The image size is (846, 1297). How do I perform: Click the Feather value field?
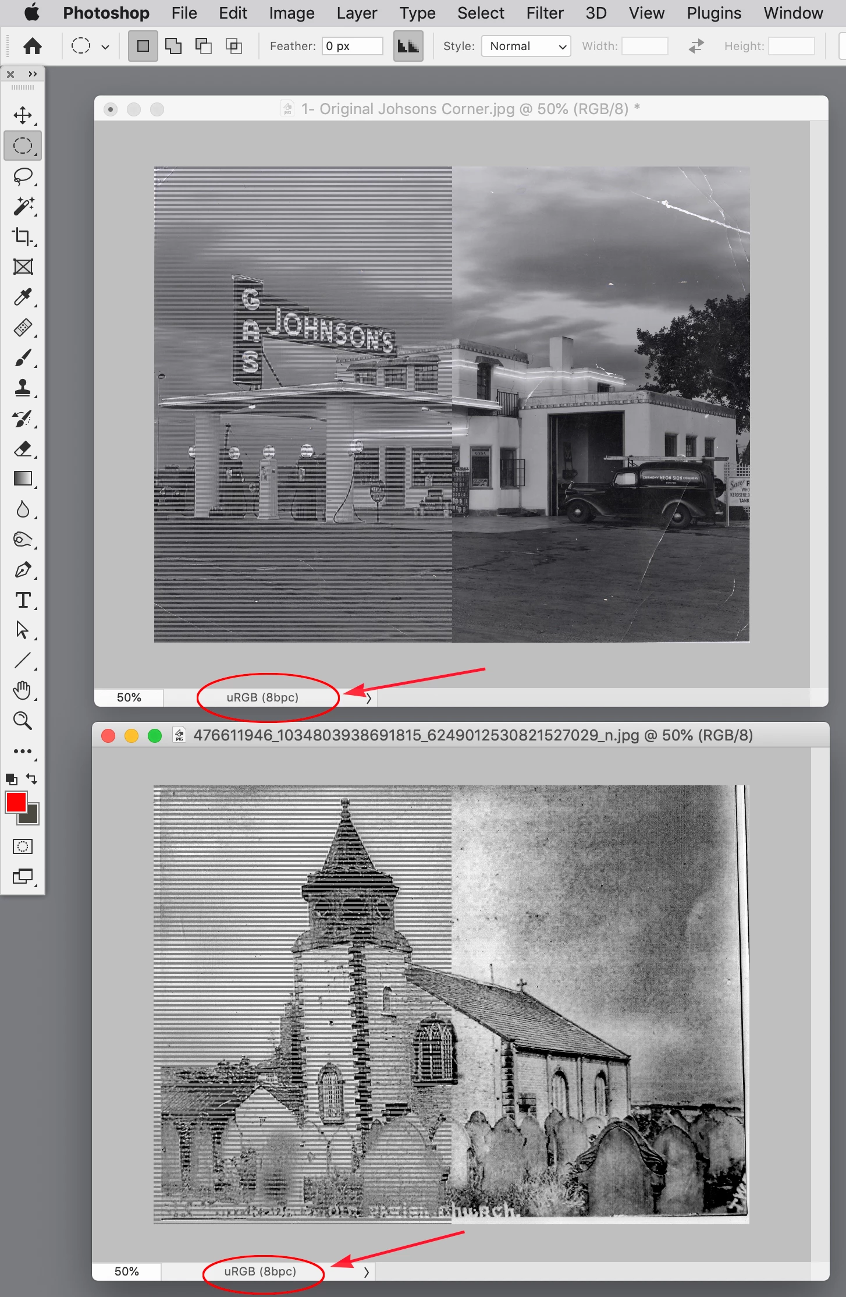click(x=353, y=46)
